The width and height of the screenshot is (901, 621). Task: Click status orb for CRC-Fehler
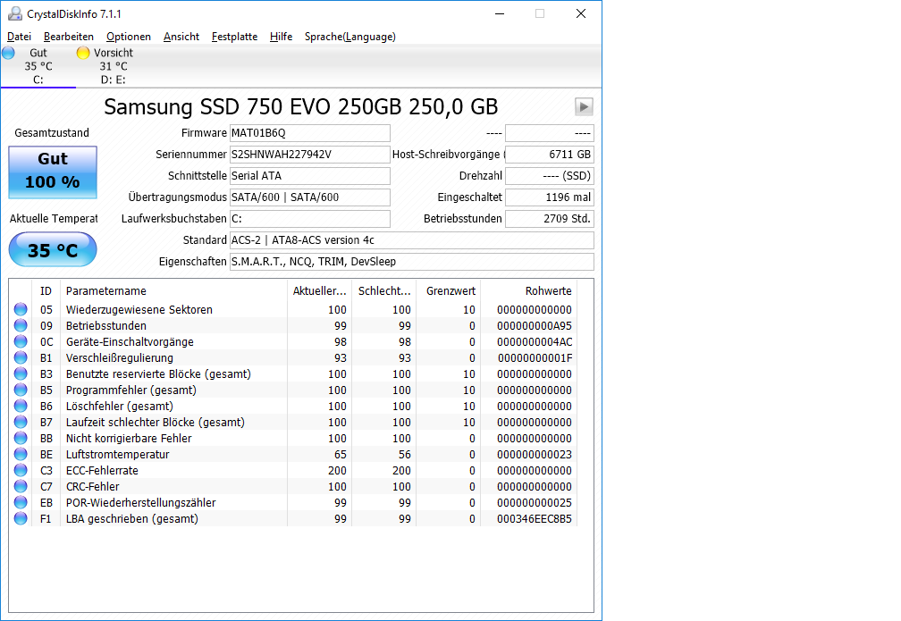(21, 486)
